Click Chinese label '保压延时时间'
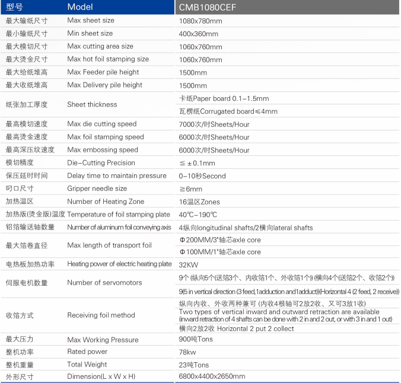Image resolution: width=401 pixels, height=383 pixels. pyautogui.click(x=27, y=175)
